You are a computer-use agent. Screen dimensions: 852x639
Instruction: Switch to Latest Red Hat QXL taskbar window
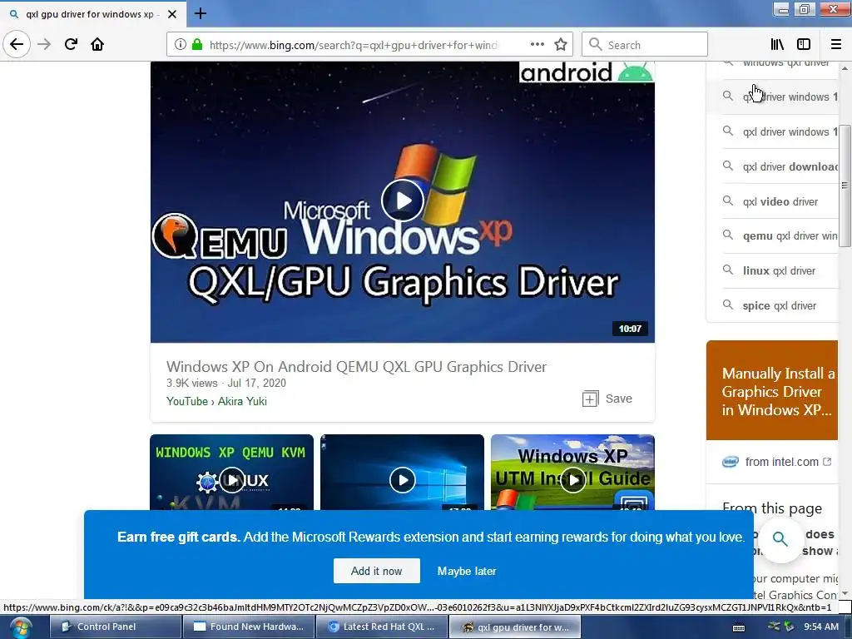click(x=381, y=627)
